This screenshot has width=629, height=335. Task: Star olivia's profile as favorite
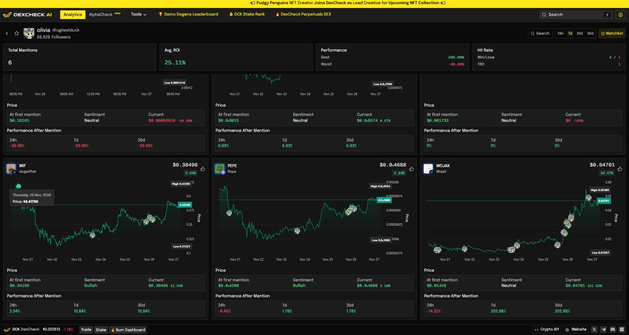pyautogui.click(x=16, y=34)
